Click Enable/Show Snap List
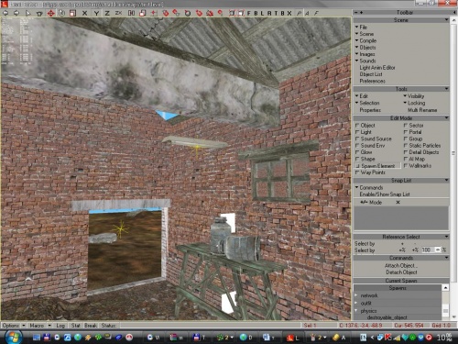This screenshot has height=344, width=458. (x=385, y=194)
